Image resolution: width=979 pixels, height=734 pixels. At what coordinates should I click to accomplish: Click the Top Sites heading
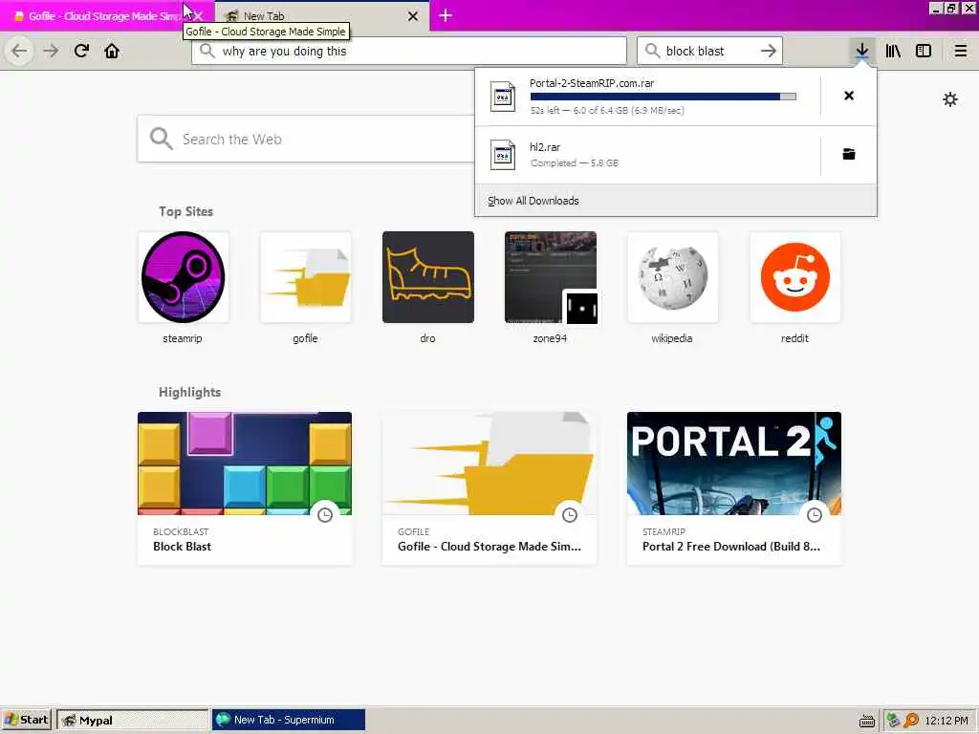[x=185, y=211]
